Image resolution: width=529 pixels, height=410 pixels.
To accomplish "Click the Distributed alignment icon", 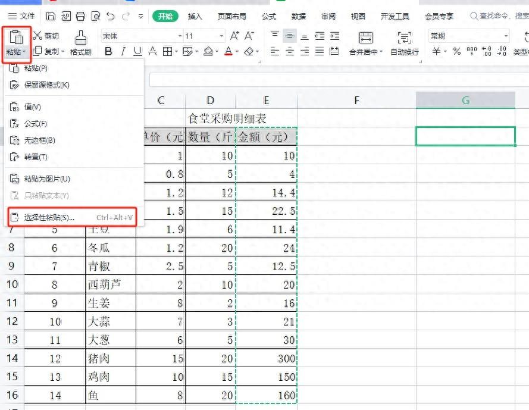I will (334, 51).
